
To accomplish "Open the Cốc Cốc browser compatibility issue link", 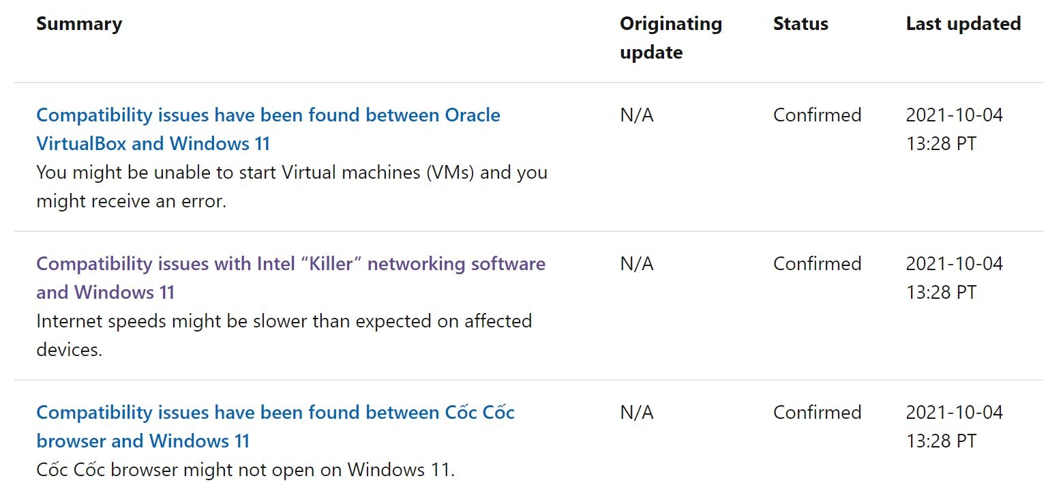I will point(275,413).
